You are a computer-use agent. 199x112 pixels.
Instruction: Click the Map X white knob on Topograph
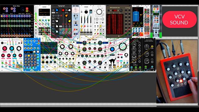57,21
